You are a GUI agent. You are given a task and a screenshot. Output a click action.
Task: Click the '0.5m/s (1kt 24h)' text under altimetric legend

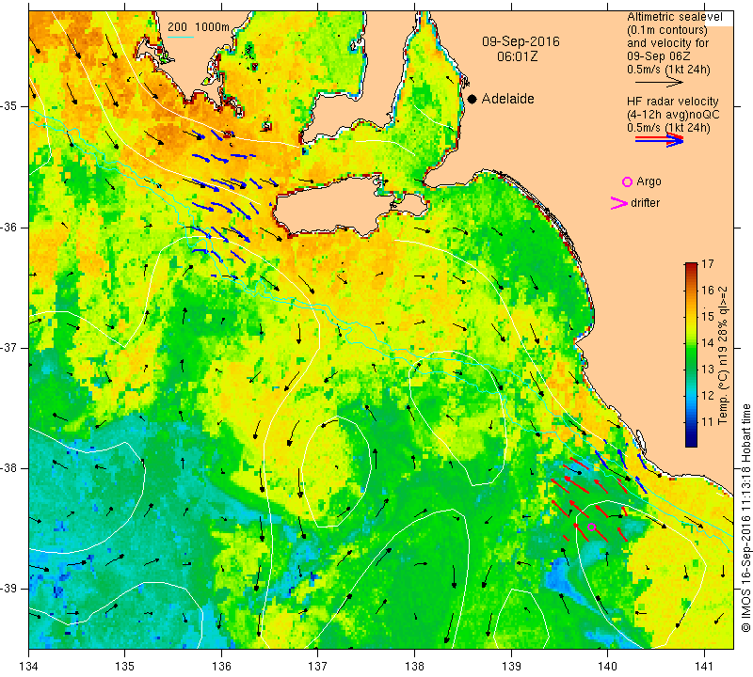tap(668, 70)
